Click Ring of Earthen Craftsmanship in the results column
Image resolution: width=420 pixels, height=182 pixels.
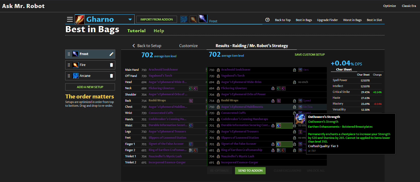(x=242, y=150)
